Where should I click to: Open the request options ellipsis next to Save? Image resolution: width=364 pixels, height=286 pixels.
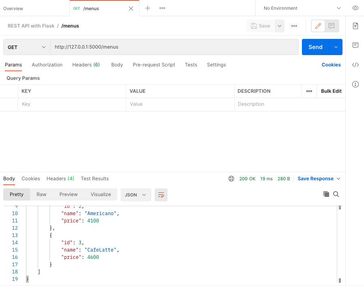[x=294, y=26]
